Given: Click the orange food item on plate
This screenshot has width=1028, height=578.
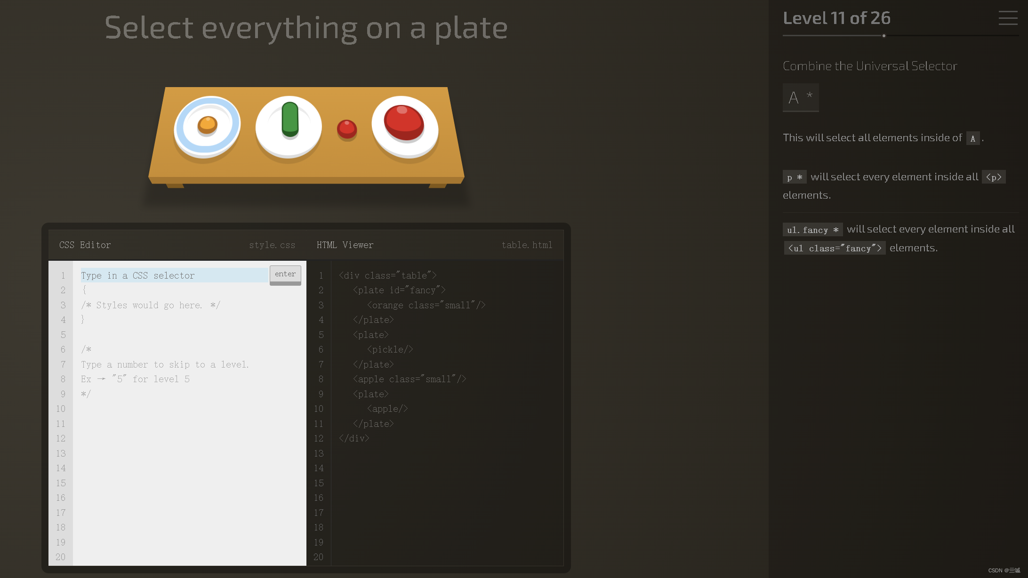Looking at the screenshot, I should tap(208, 126).
